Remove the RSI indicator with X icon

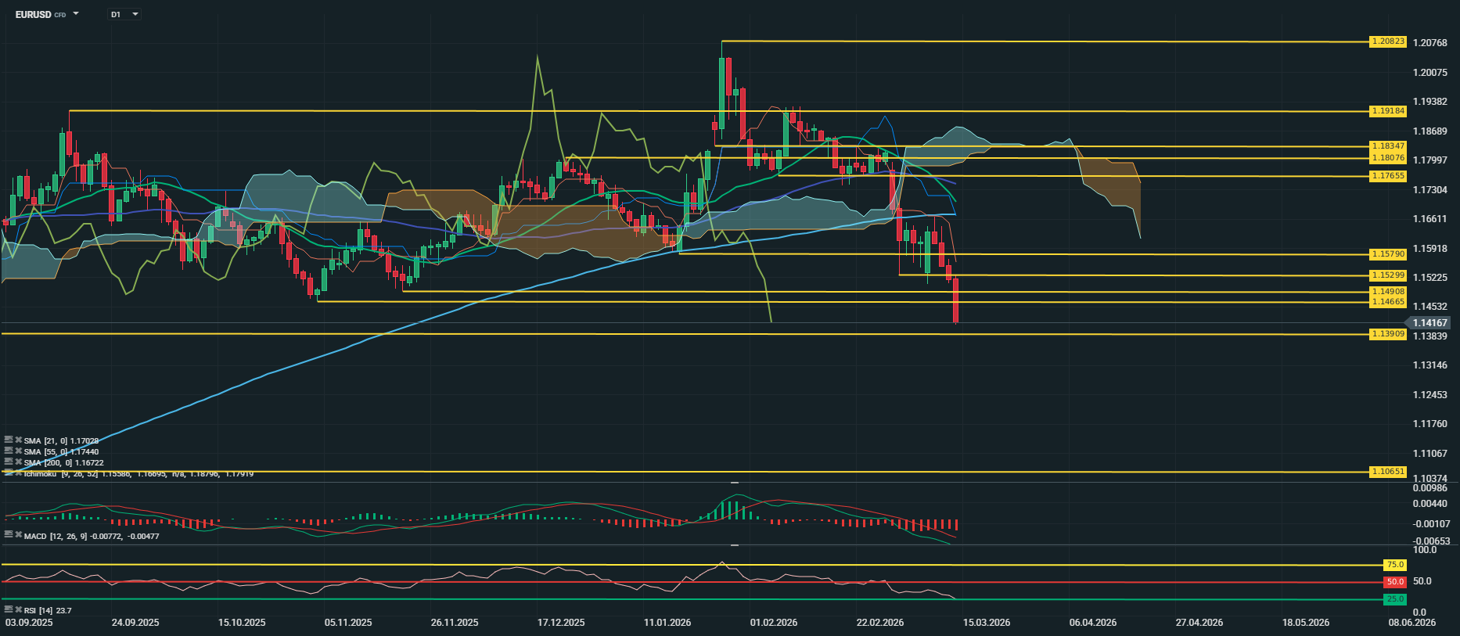pyautogui.click(x=18, y=609)
